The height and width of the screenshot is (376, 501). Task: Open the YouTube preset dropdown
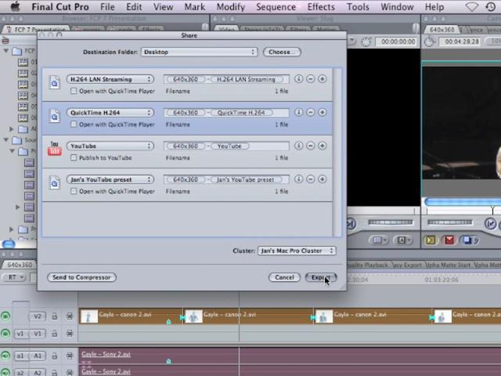click(110, 146)
